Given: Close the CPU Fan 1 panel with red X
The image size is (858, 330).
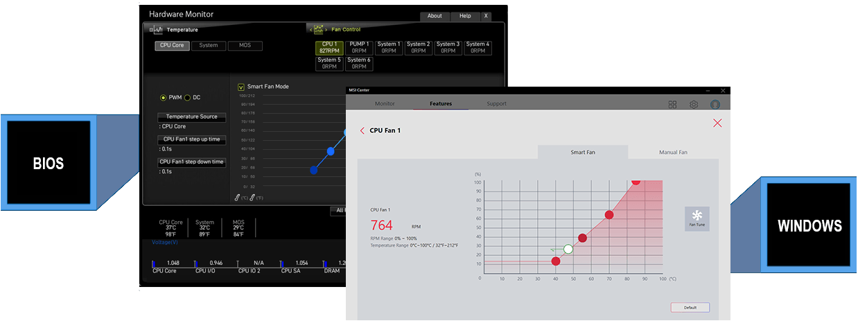Looking at the screenshot, I should coord(717,123).
